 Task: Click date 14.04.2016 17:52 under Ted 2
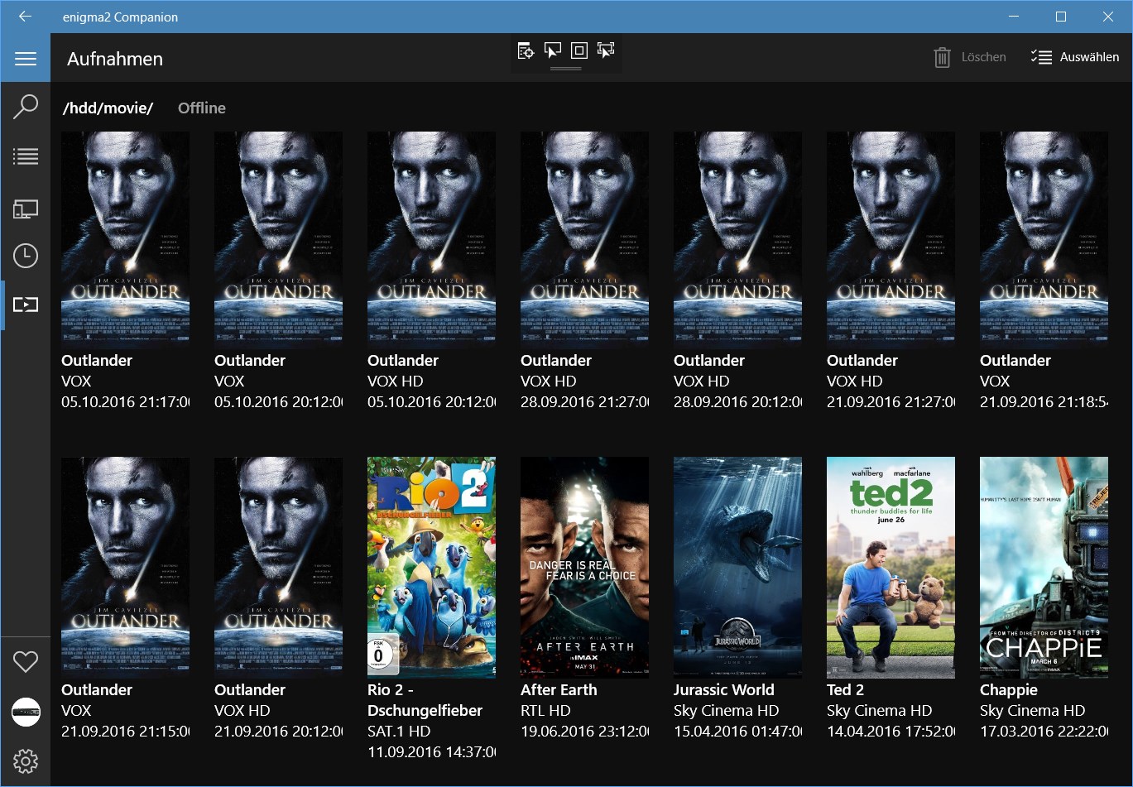coord(891,732)
